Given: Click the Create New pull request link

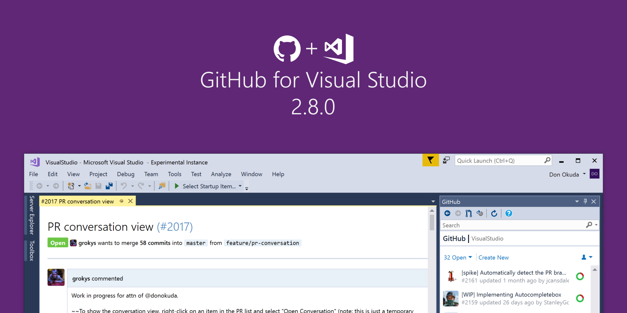Looking at the screenshot, I should [x=493, y=257].
